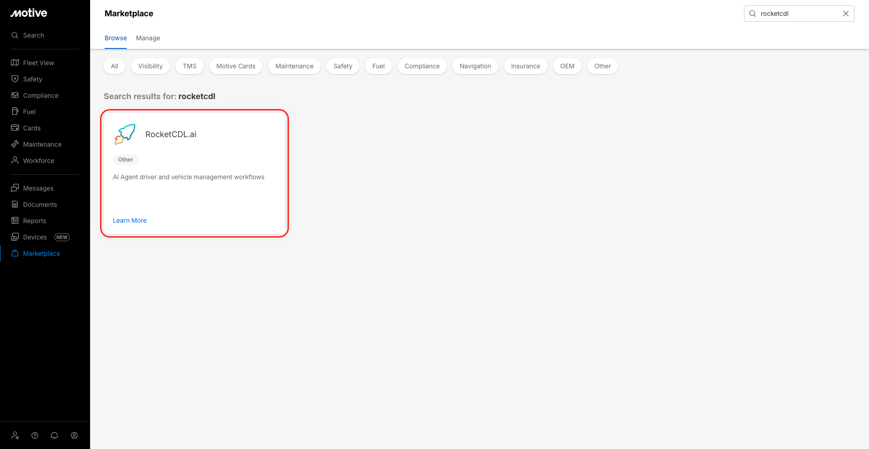Open Compliance in left sidebar
This screenshot has height=449, width=869.
point(35,96)
